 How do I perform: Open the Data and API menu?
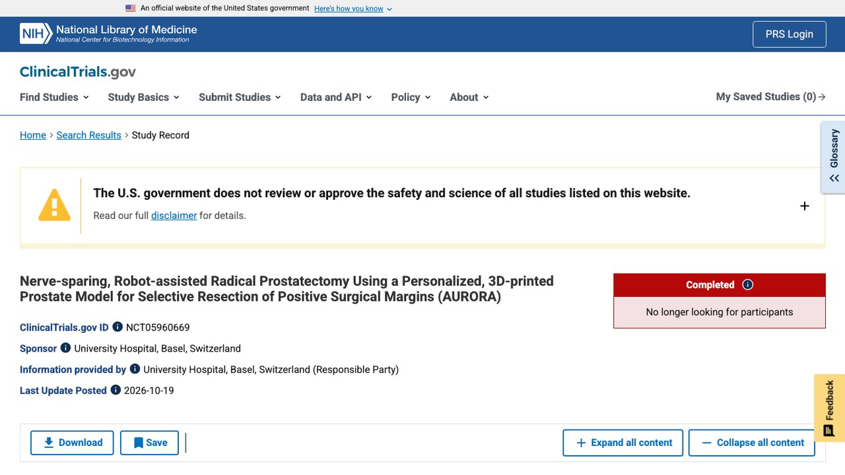point(336,97)
